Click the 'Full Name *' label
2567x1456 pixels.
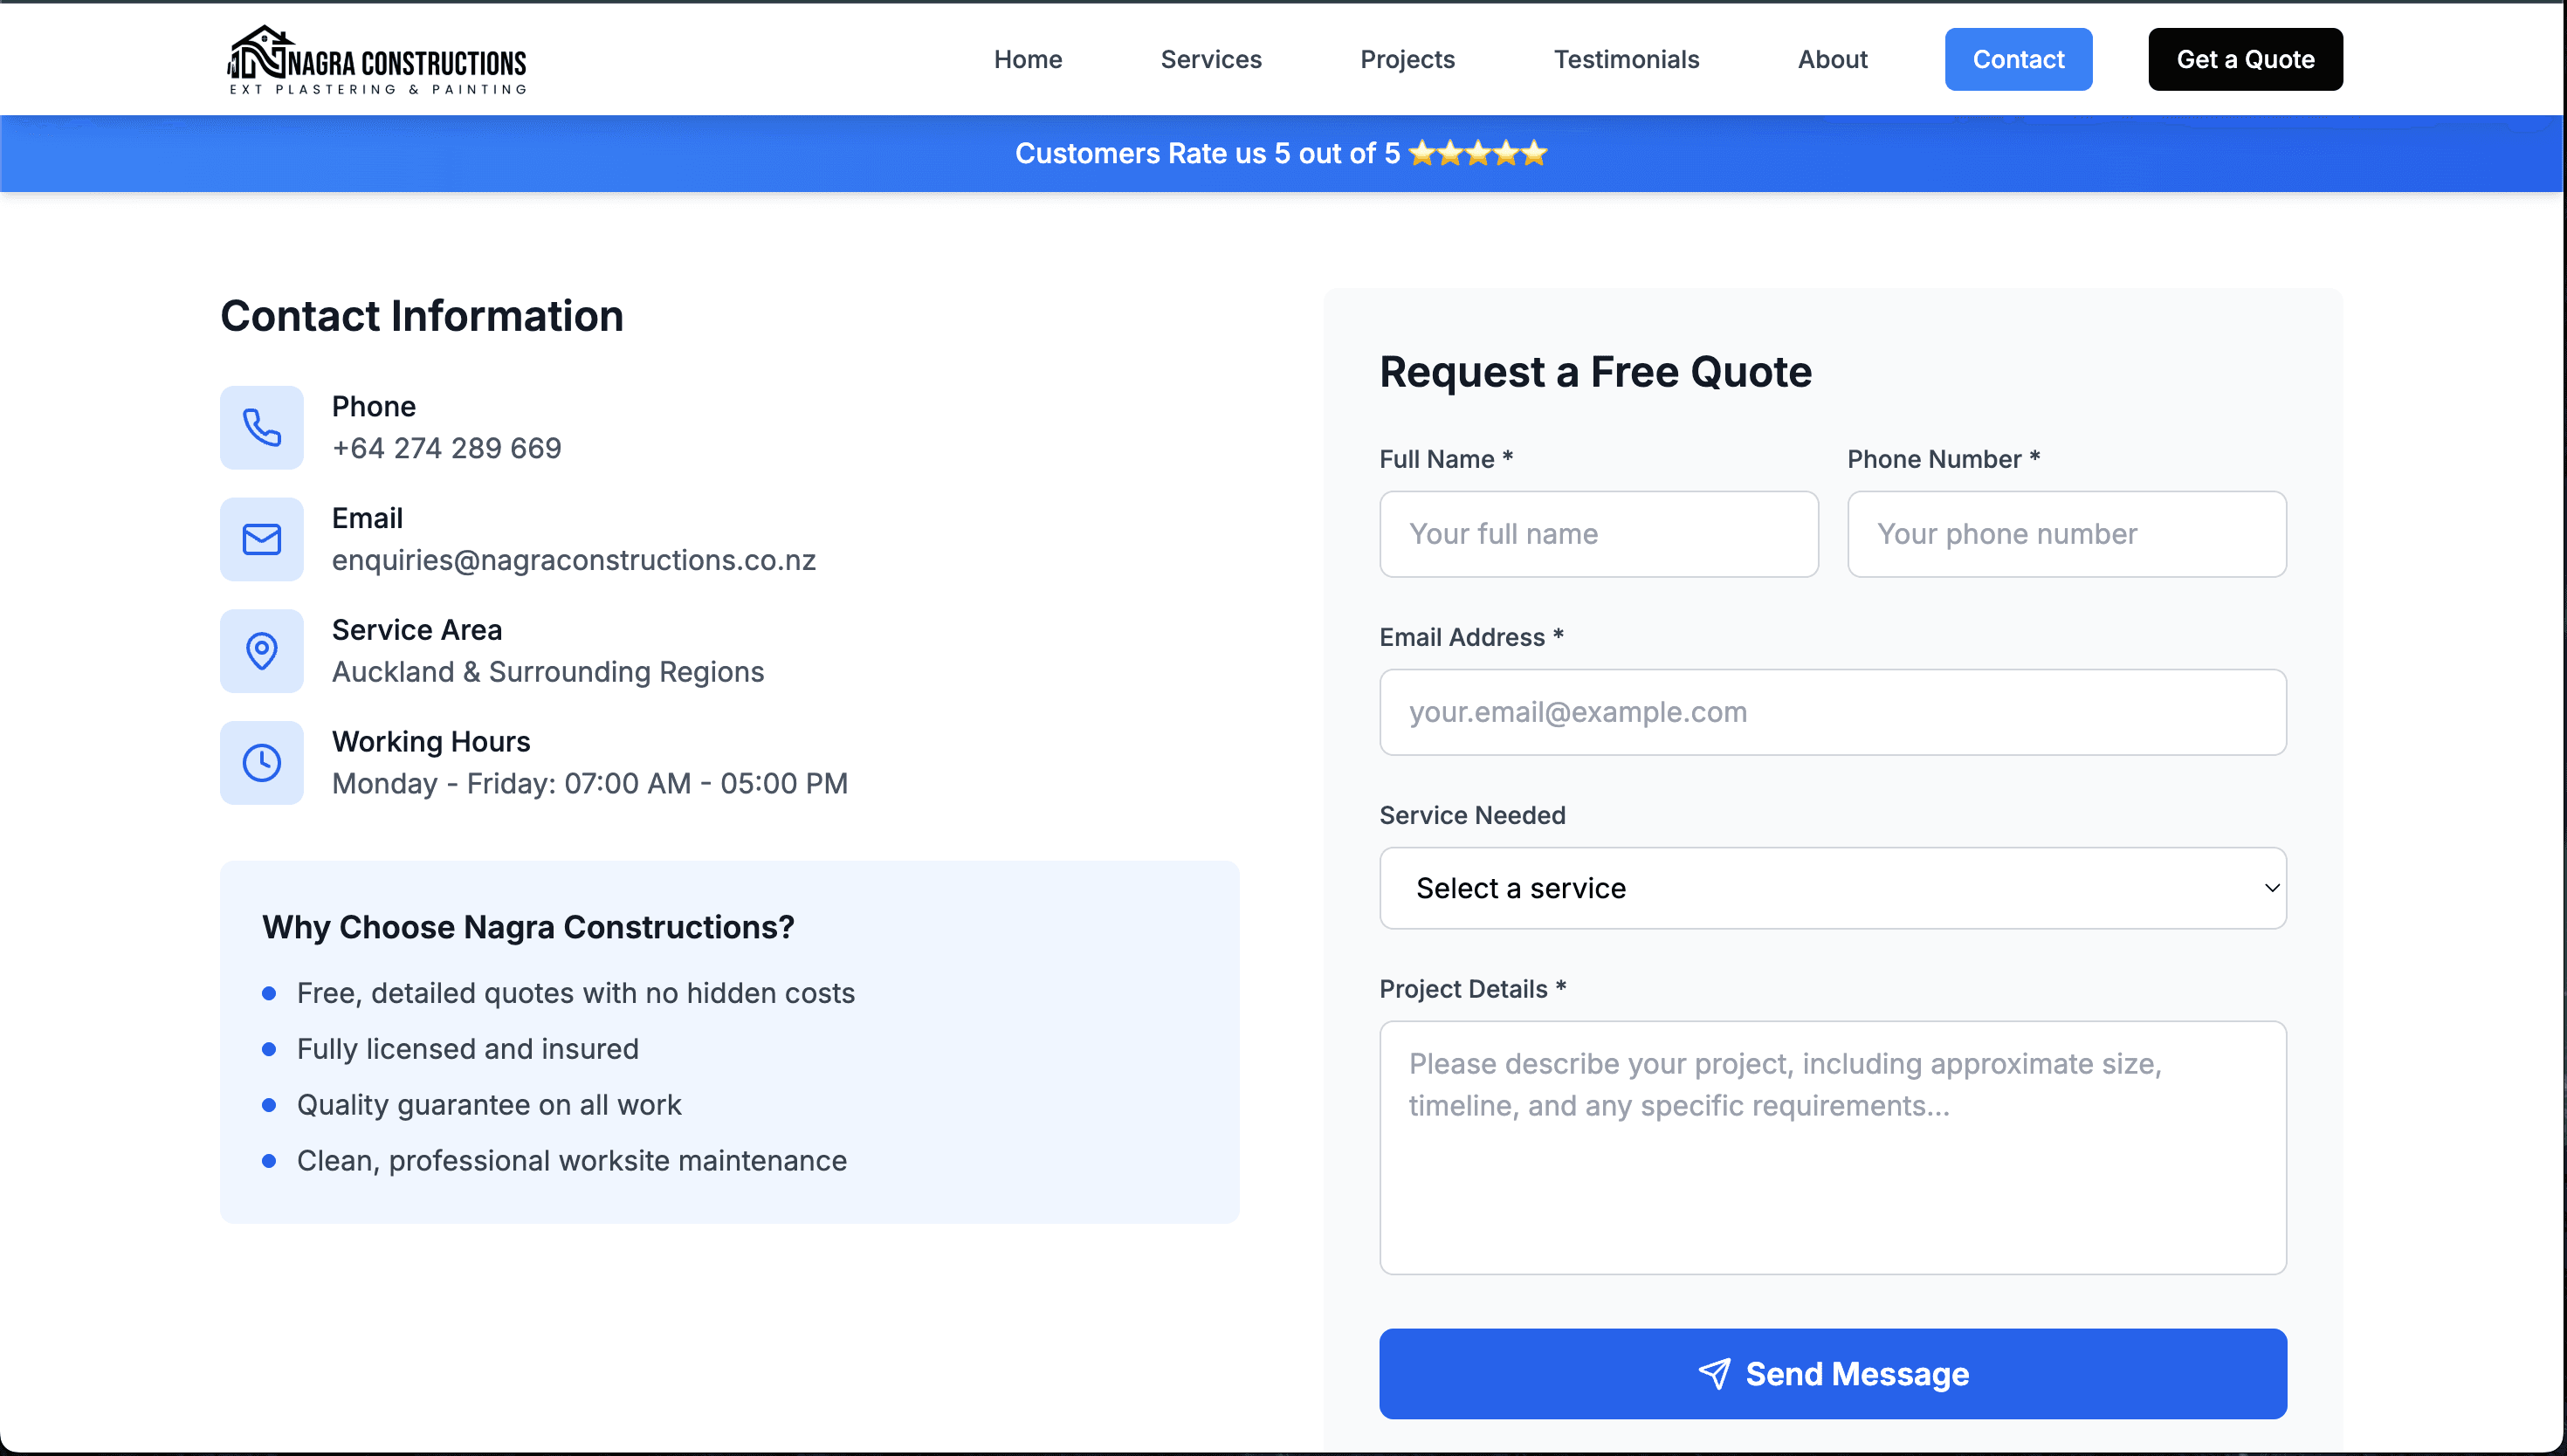point(1445,459)
